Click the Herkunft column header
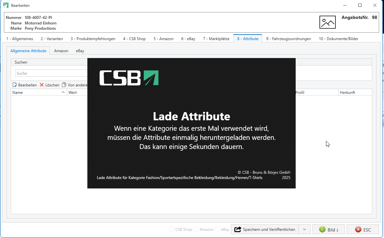Screen dimensions: 384x238 (x=355, y=93)
